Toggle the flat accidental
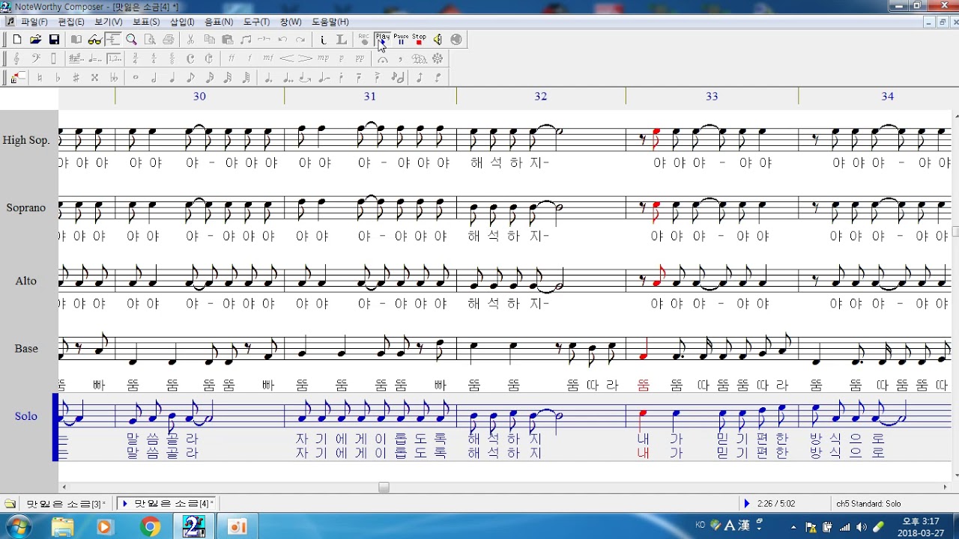Screen dimensions: 959x539 [x=58, y=78]
